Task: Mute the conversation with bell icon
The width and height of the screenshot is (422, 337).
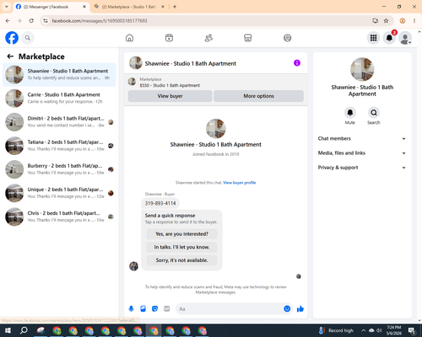Action: pos(350,113)
